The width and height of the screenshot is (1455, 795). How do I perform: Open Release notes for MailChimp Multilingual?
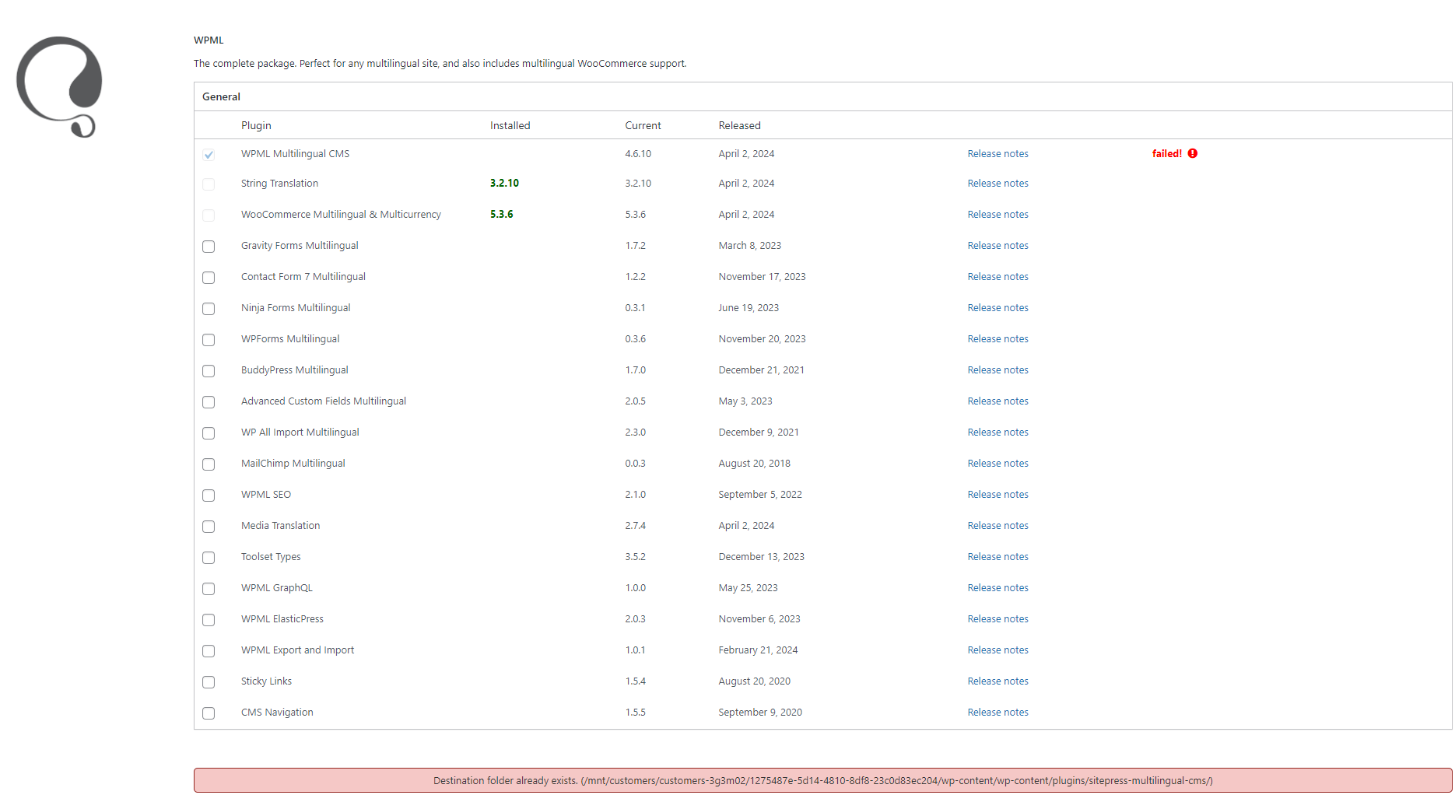(x=997, y=464)
